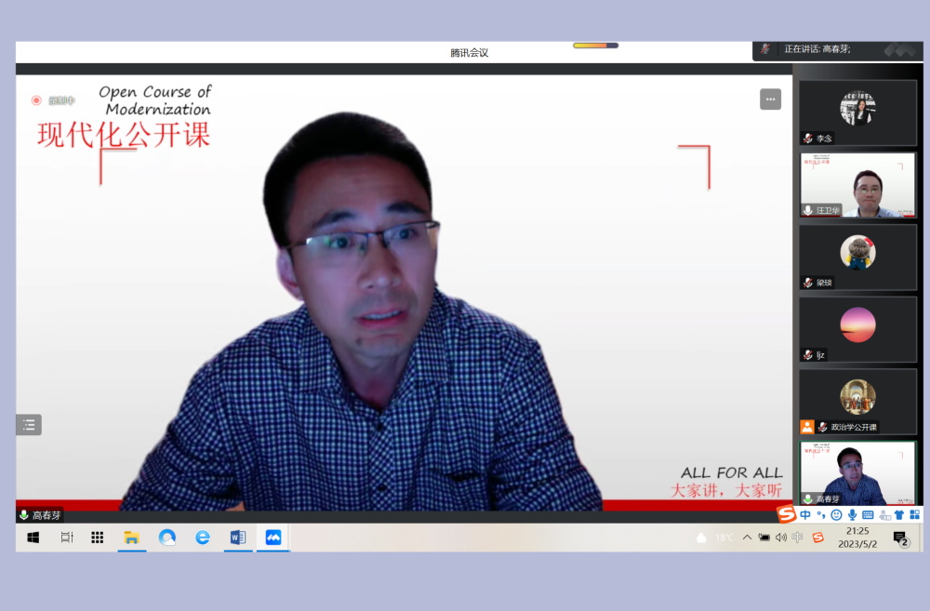Open the three-dot more options on main video
Image resolution: width=930 pixels, height=611 pixels.
point(770,100)
